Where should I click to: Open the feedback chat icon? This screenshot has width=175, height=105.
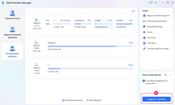151,3
